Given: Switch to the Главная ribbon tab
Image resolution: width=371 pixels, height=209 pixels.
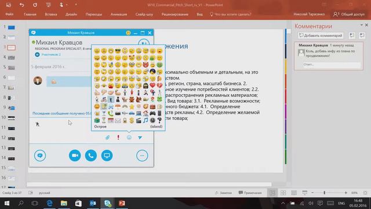Looking at the screenshot, I should click(x=30, y=14).
